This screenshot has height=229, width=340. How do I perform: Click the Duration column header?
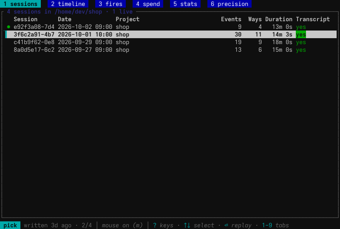pyautogui.click(x=279, y=19)
